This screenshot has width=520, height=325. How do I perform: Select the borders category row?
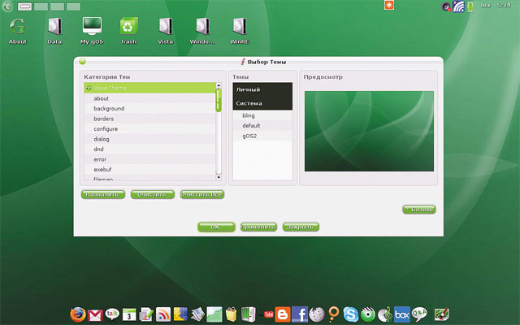(149, 119)
